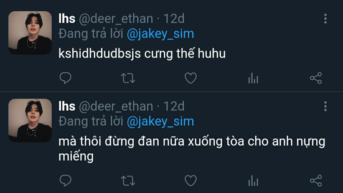The height and width of the screenshot is (193, 343).
Task: Open @jakey_sim link in first tweet
Action: point(160,34)
